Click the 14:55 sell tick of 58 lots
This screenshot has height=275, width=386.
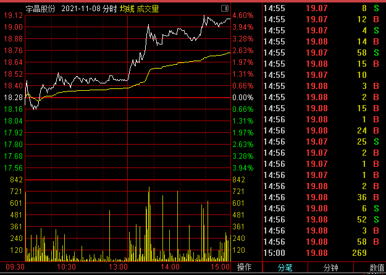tap(324, 53)
